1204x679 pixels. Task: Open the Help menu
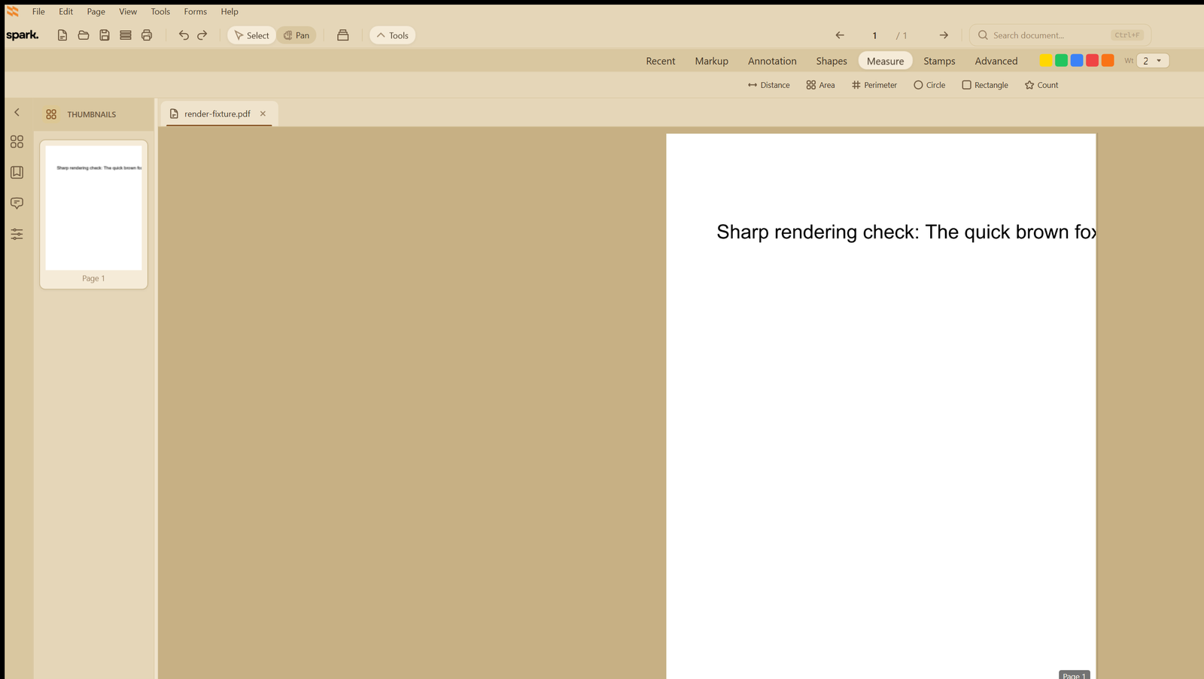(230, 11)
